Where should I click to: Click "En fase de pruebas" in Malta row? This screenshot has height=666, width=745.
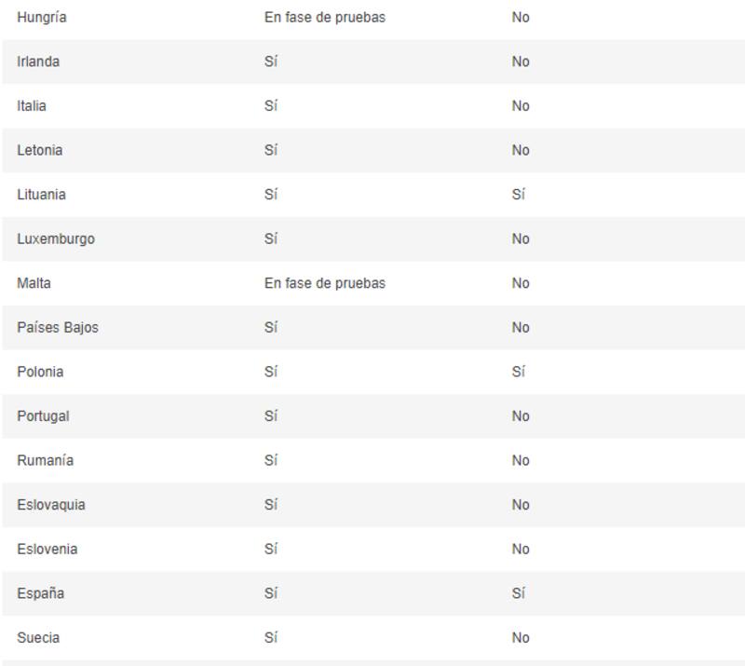click(325, 283)
